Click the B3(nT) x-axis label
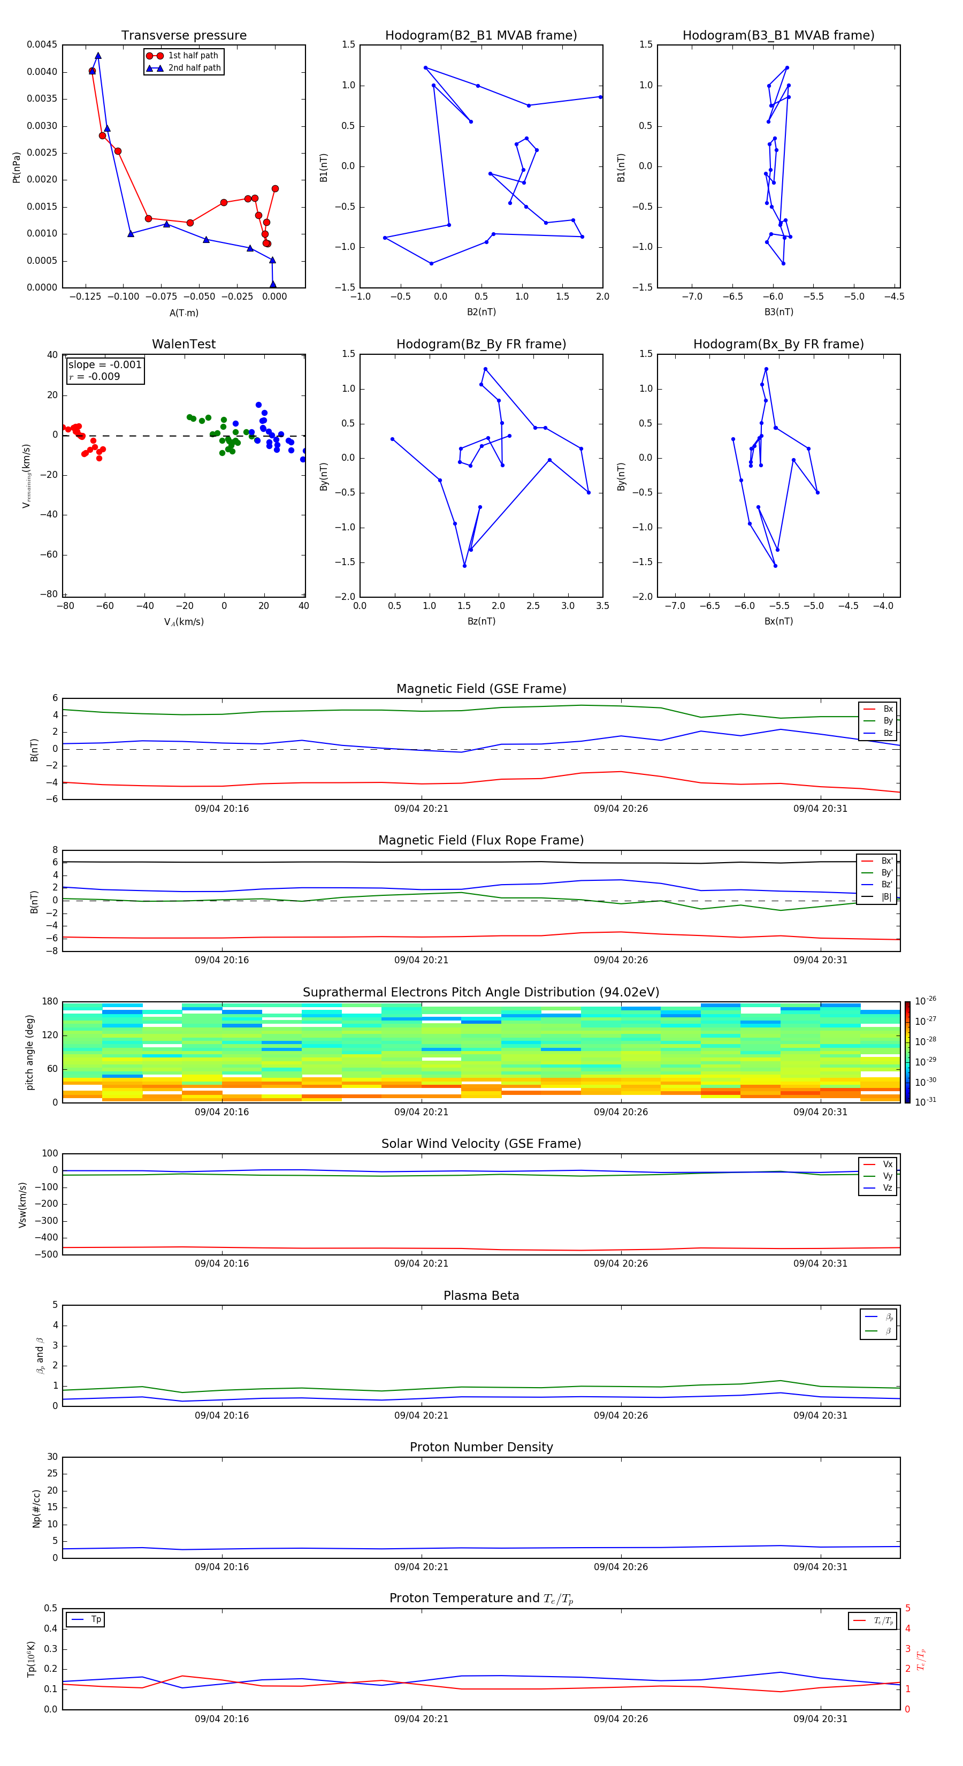The height and width of the screenshot is (1766, 963). pyautogui.click(x=778, y=312)
